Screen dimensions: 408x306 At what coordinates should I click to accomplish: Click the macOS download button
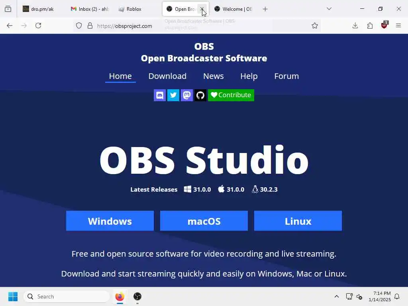[204, 221]
